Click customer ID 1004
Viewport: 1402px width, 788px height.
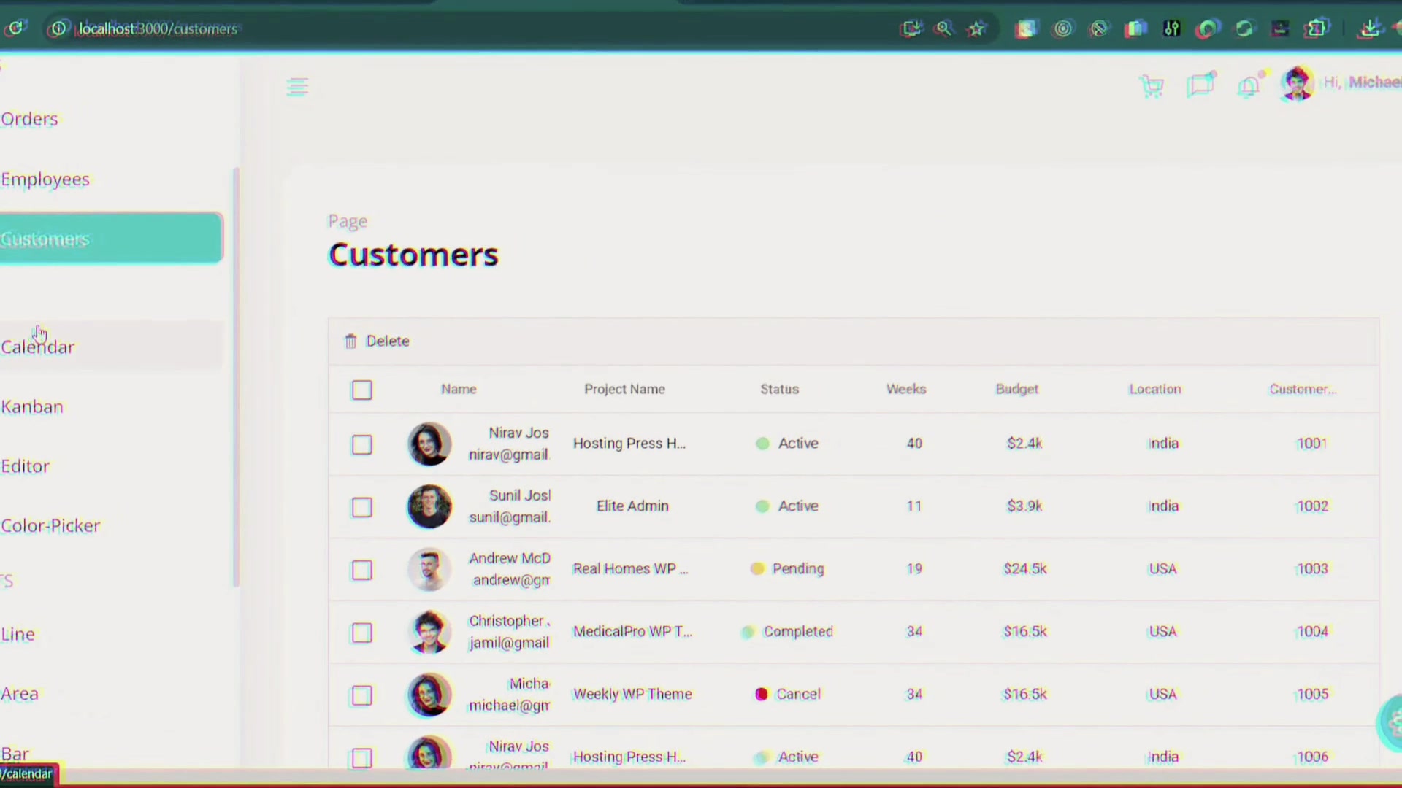point(1312,632)
